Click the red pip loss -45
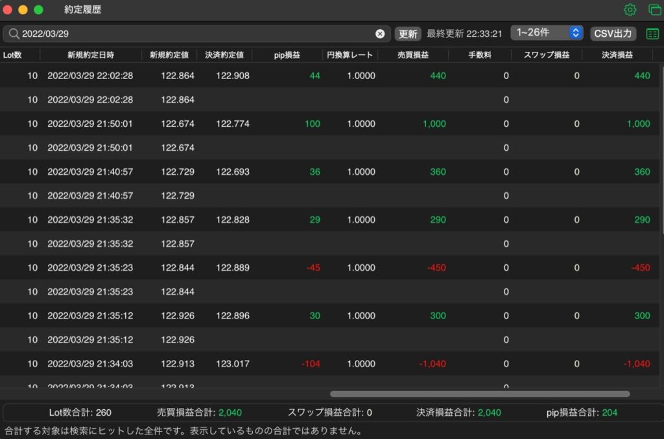The width and height of the screenshot is (664, 439). (313, 267)
